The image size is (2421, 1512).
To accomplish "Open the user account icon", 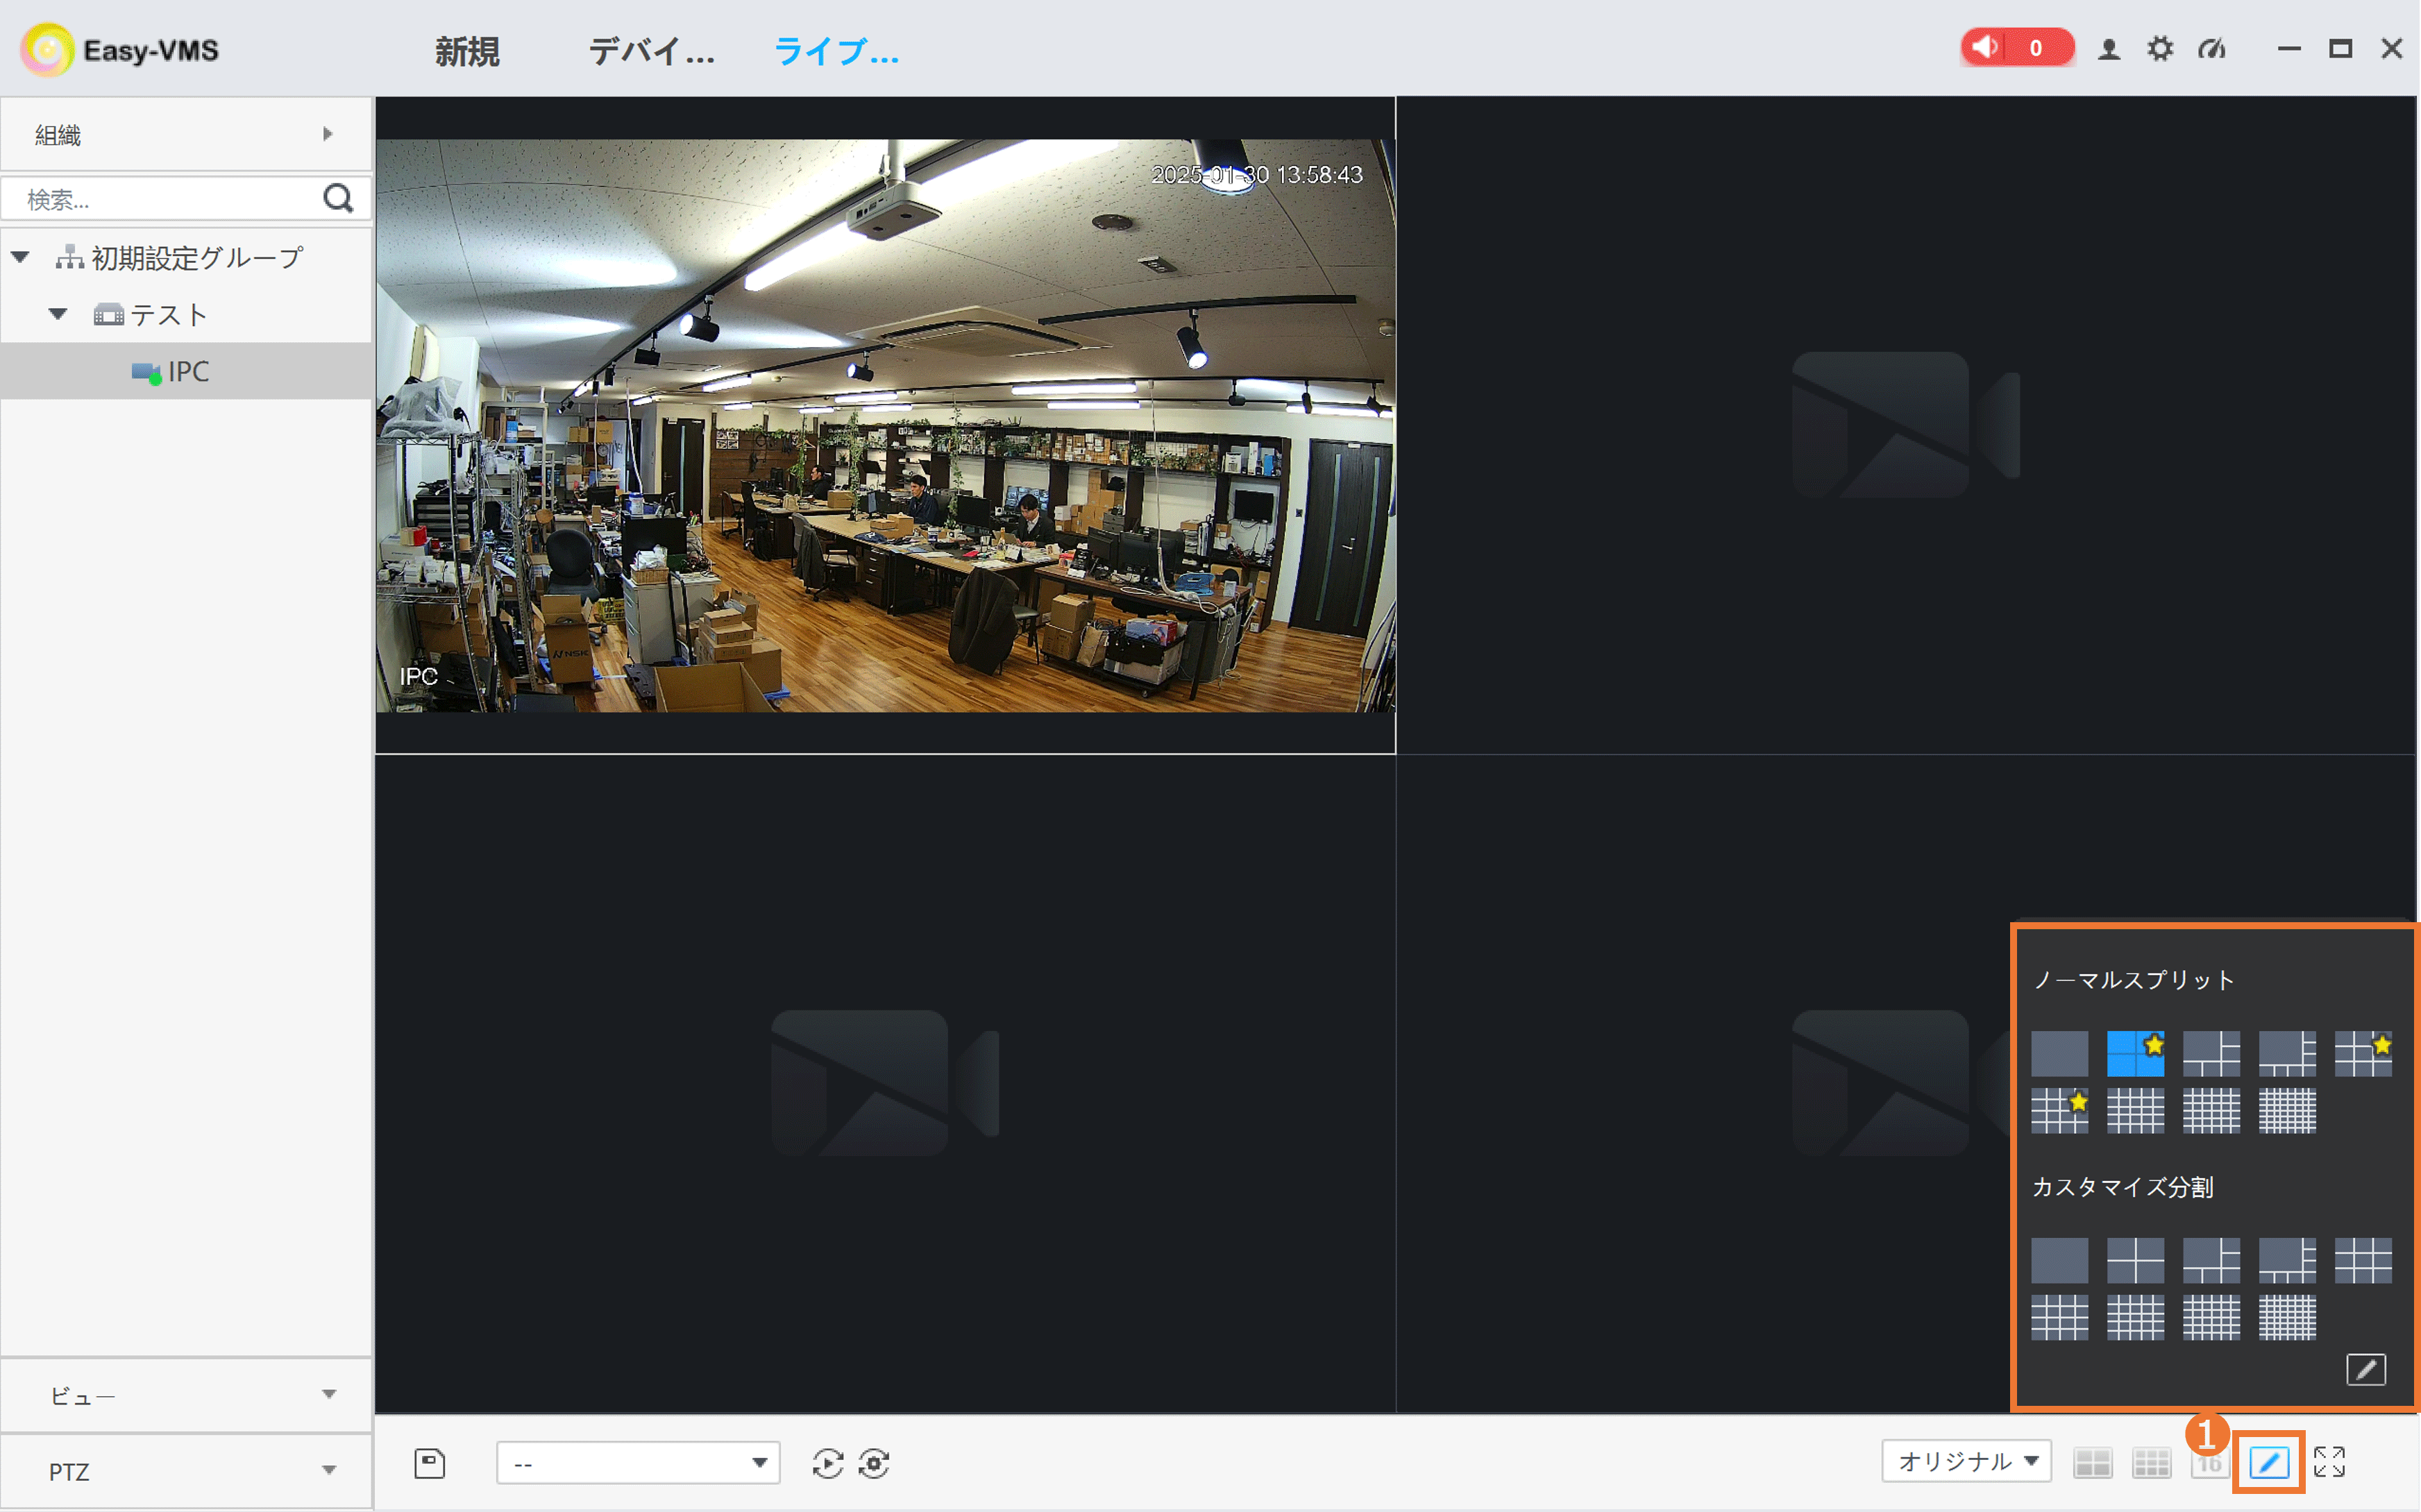I will pos(2109,48).
